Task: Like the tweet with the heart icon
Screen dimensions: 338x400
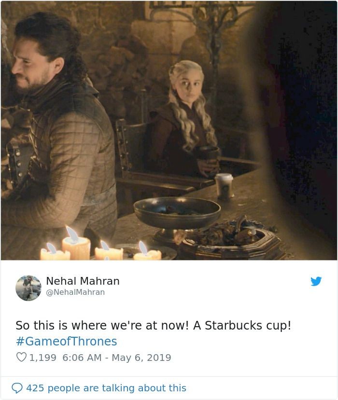Action: click(21, 357)
